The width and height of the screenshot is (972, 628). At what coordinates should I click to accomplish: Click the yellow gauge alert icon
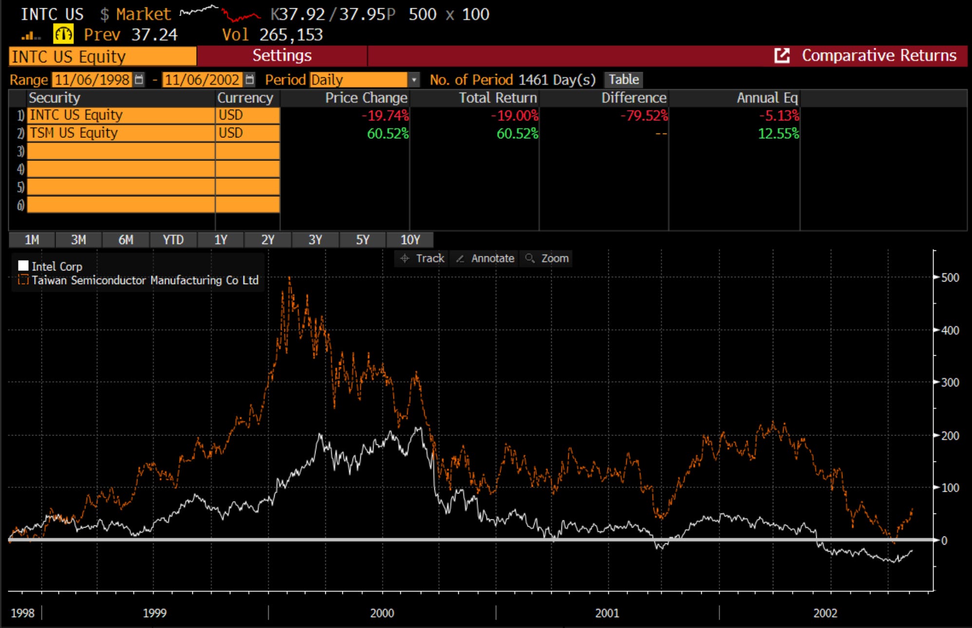point(63,35)
